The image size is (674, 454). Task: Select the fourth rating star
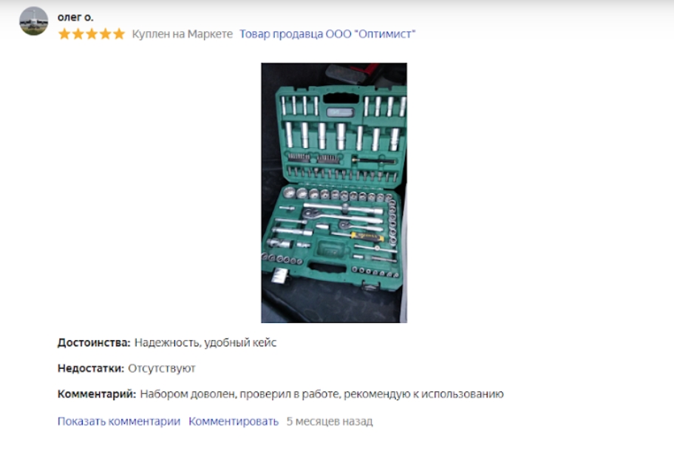(x=105, y=34)
